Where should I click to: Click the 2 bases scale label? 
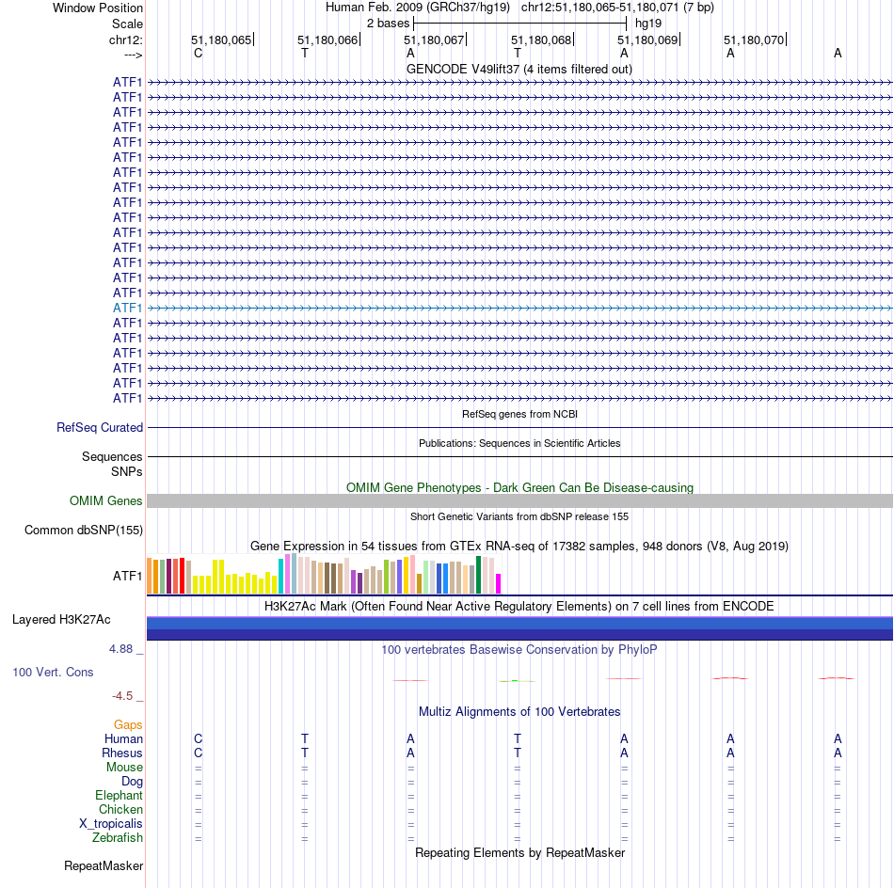click(388, 24)
